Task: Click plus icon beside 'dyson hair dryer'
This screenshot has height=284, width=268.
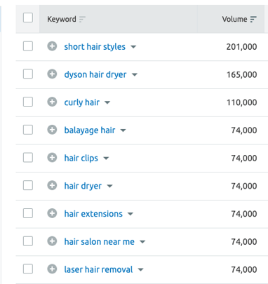Action: pos(52,74)
